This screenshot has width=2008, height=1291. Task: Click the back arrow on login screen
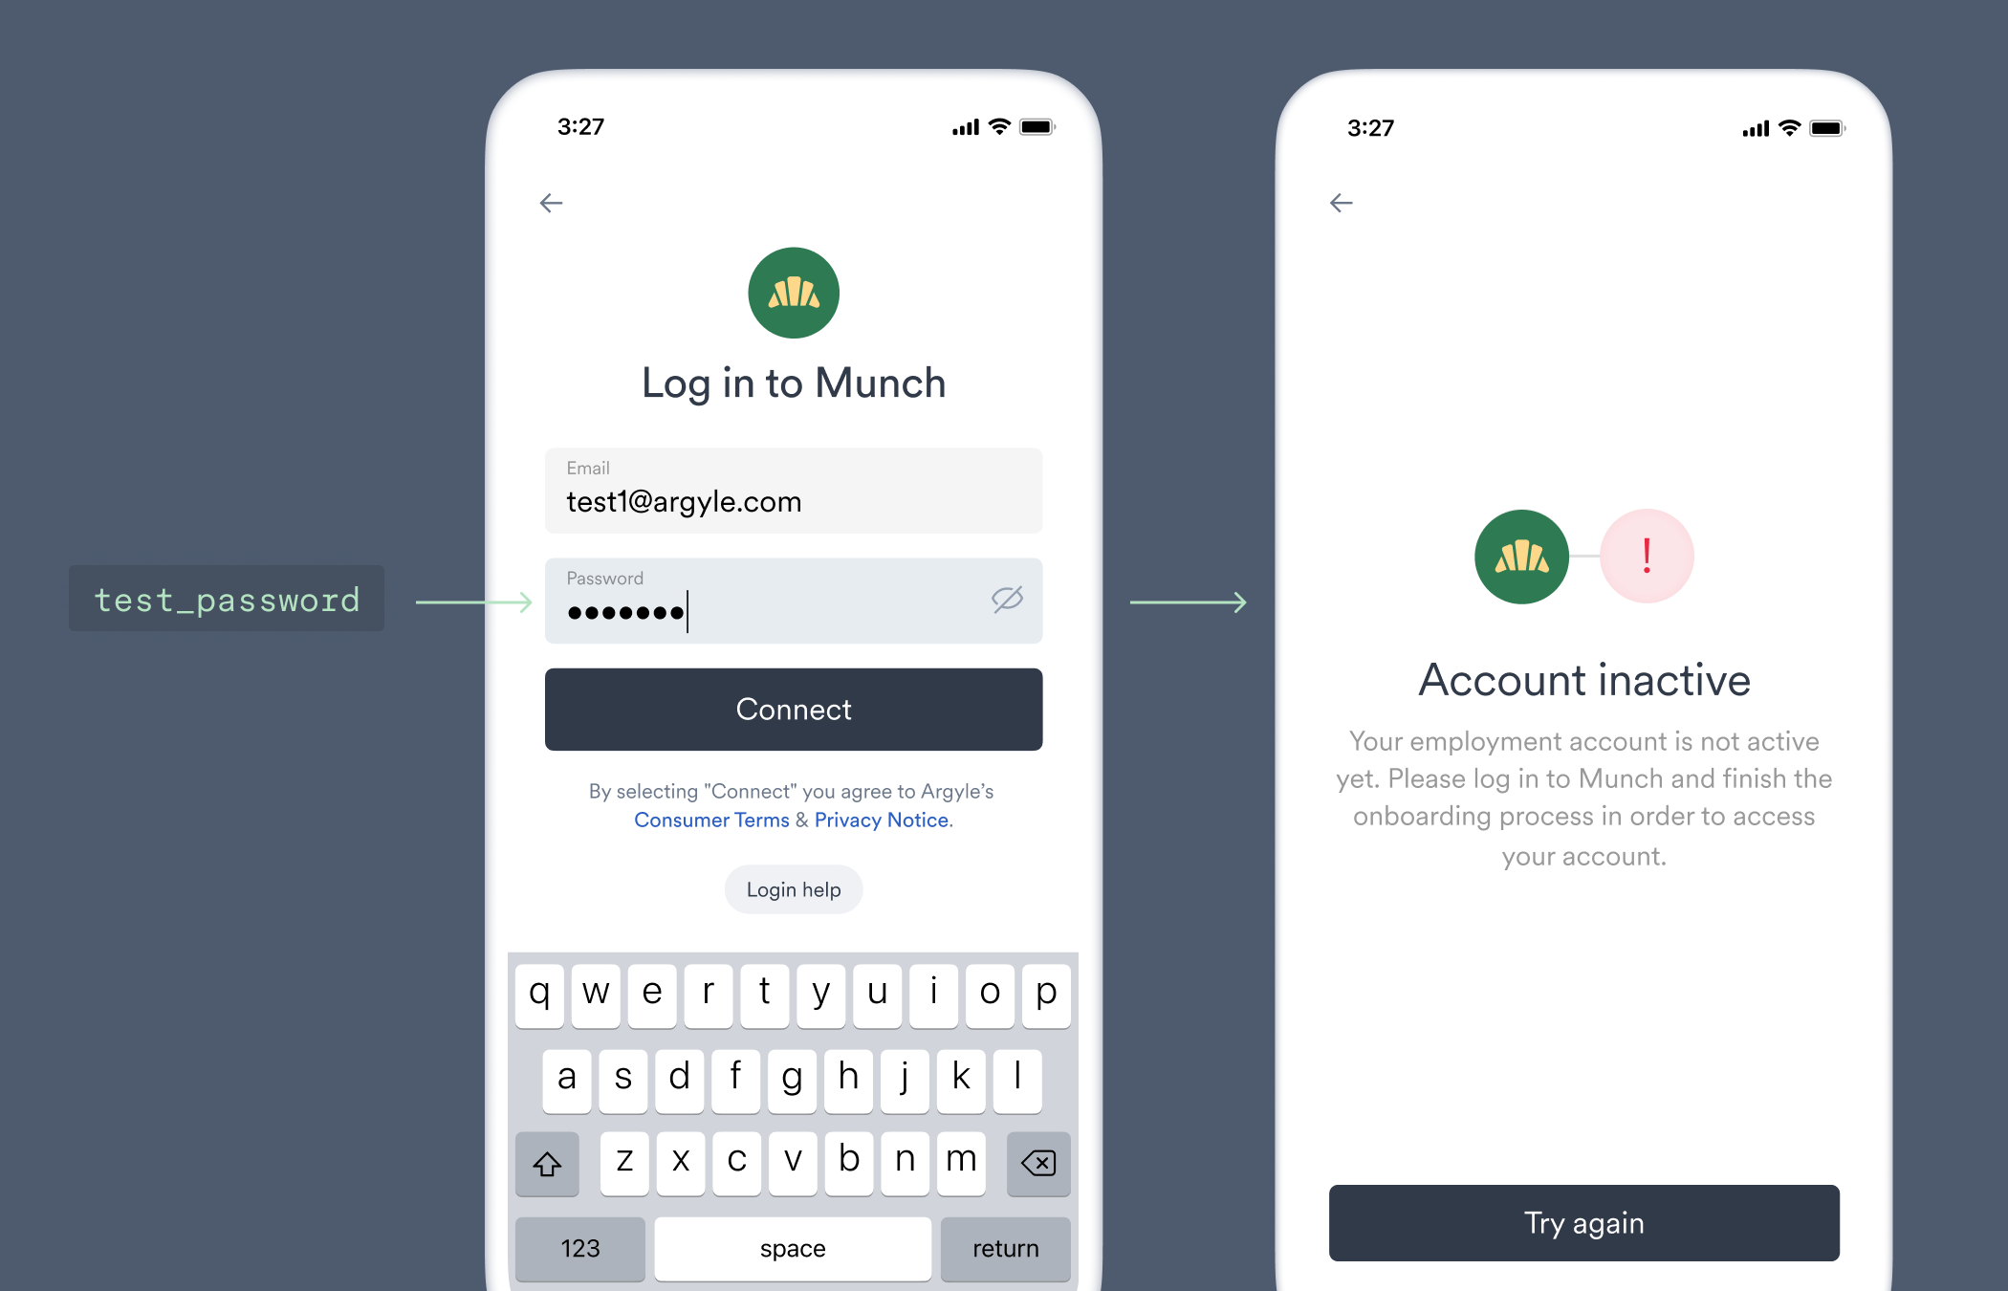coord(549,202)
